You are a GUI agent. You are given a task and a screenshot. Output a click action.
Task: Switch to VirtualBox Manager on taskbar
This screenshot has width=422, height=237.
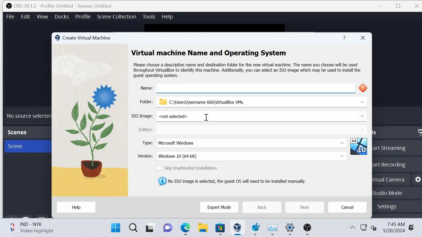(x=237, y=228)
